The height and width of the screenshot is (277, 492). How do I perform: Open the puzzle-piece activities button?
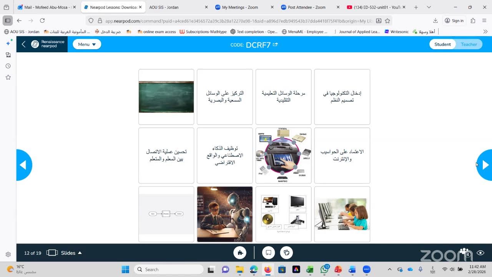240,253
